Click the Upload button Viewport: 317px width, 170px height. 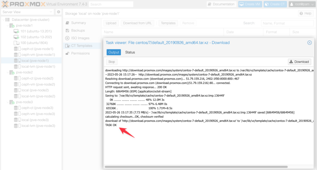tap(111, 23)
